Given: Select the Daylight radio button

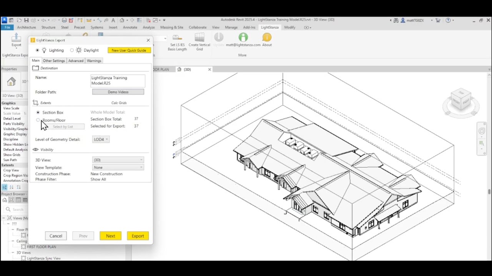Looking at the screenshot, I should pos(72,50).
